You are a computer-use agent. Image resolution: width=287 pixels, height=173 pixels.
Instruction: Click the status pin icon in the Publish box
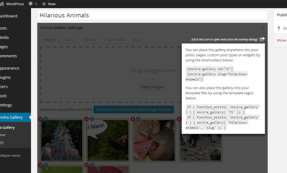coord(279,28)
